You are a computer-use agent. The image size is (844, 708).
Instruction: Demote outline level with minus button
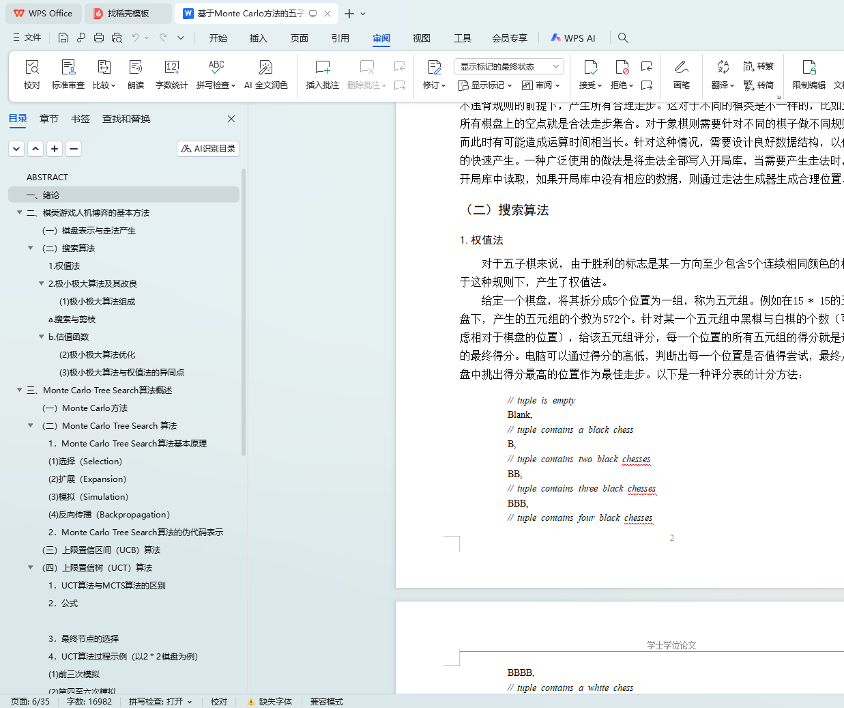click(x=74, y=148)
